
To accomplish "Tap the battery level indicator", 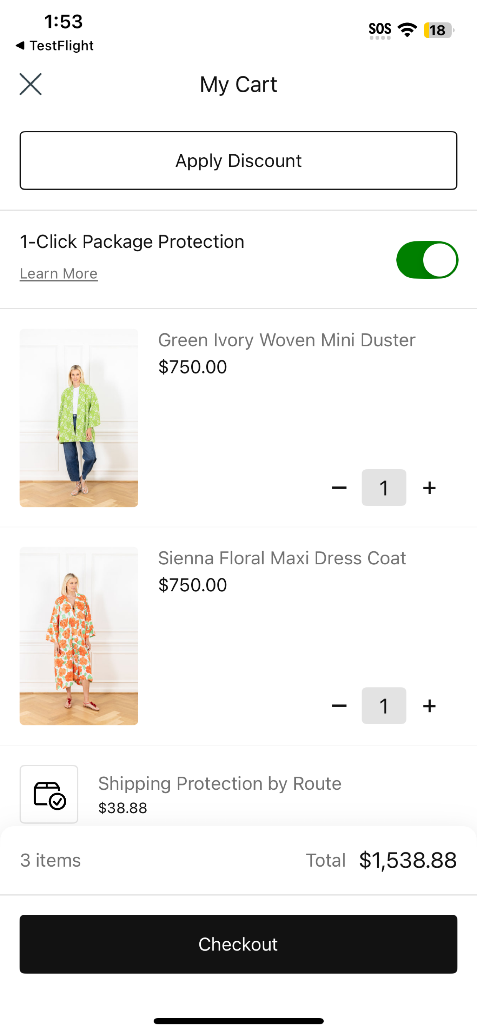I will coord(439,30).
